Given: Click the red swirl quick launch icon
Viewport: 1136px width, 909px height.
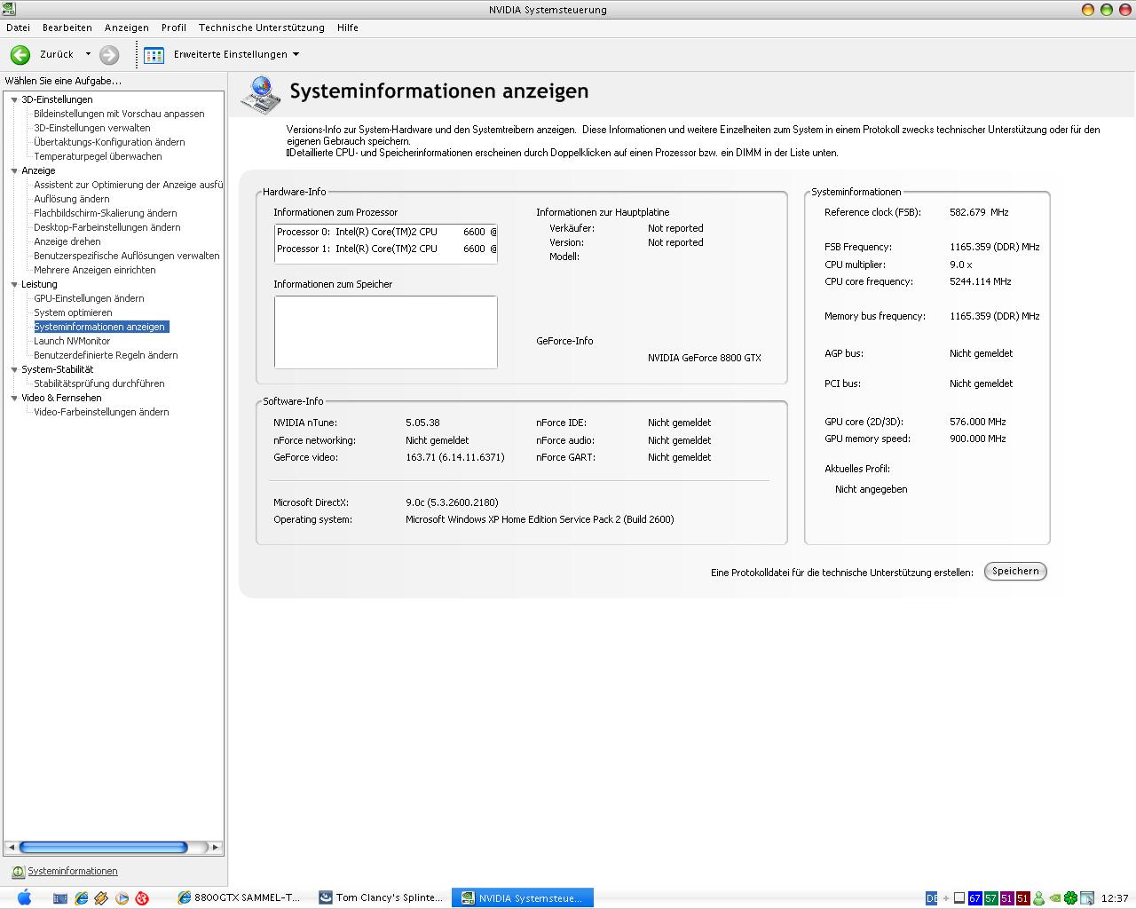Looking at the screenshot, I should tap(142, 898).
